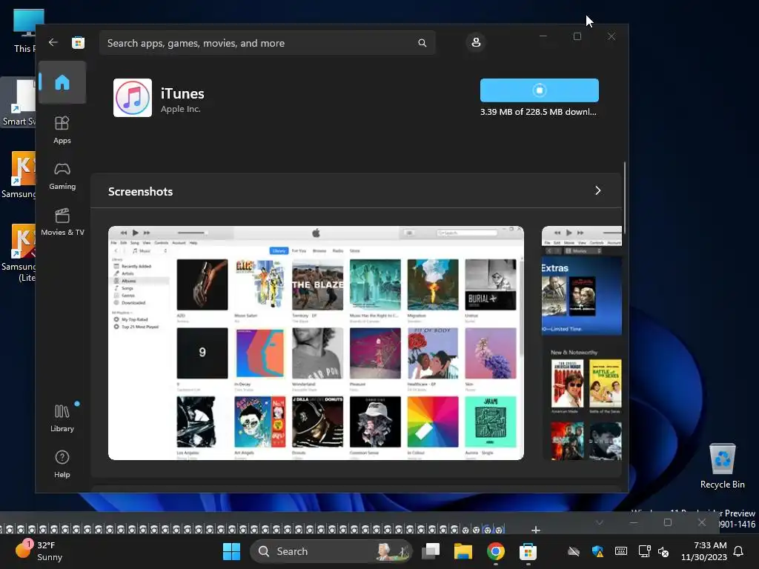
Task: Open the iTunes albums library screenshot
Action: [x=316, y=343]
